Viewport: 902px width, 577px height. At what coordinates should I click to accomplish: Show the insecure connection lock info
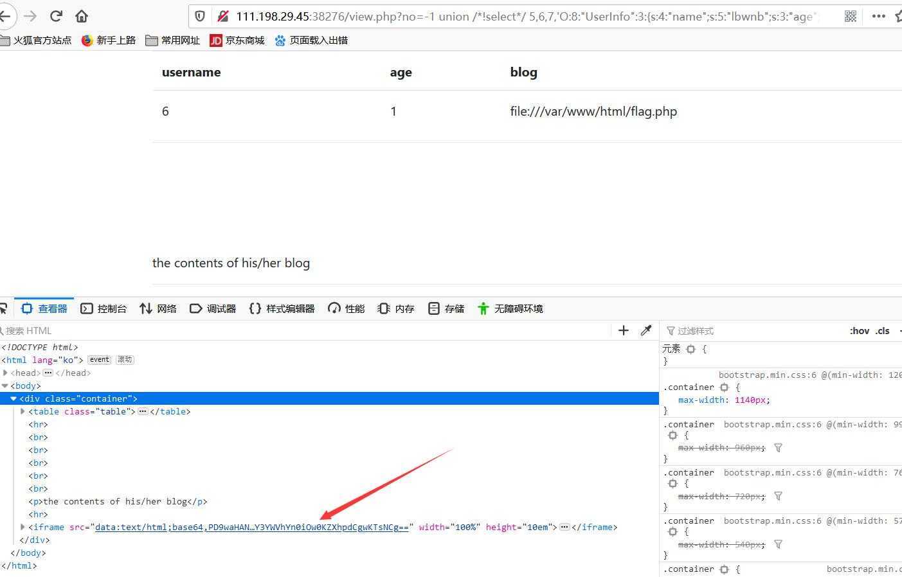click(222, 16)
